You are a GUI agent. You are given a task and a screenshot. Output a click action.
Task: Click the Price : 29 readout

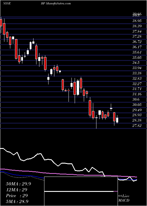click(17, 196)
